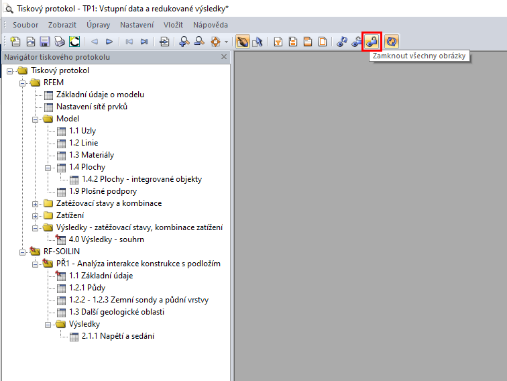Image resolution: width=507 pixels, height=381 pixels.
Task: Click the first blue chain-link icon
Action: click(x=342, y=42)
